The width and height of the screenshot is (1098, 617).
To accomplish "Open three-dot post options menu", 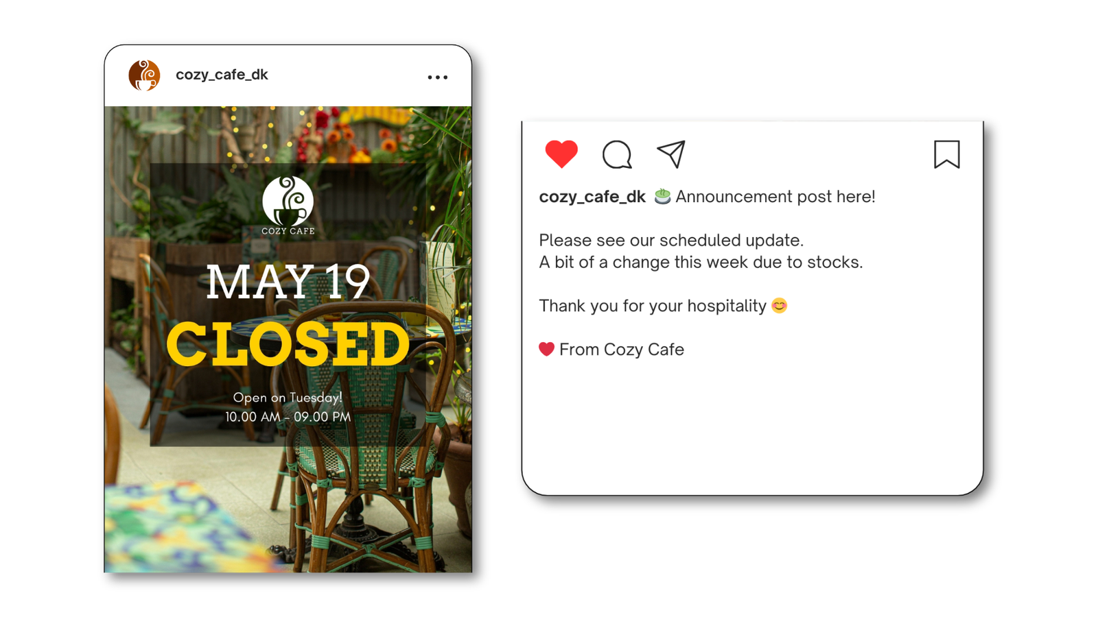I will (x=438, y=77).
